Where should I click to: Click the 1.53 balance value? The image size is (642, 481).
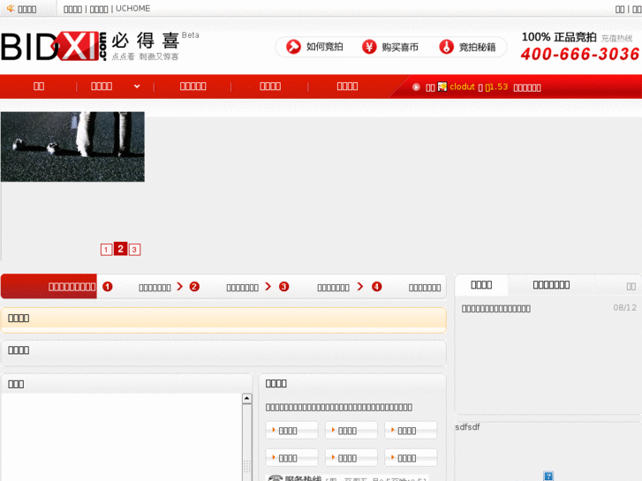pos(498,86)
